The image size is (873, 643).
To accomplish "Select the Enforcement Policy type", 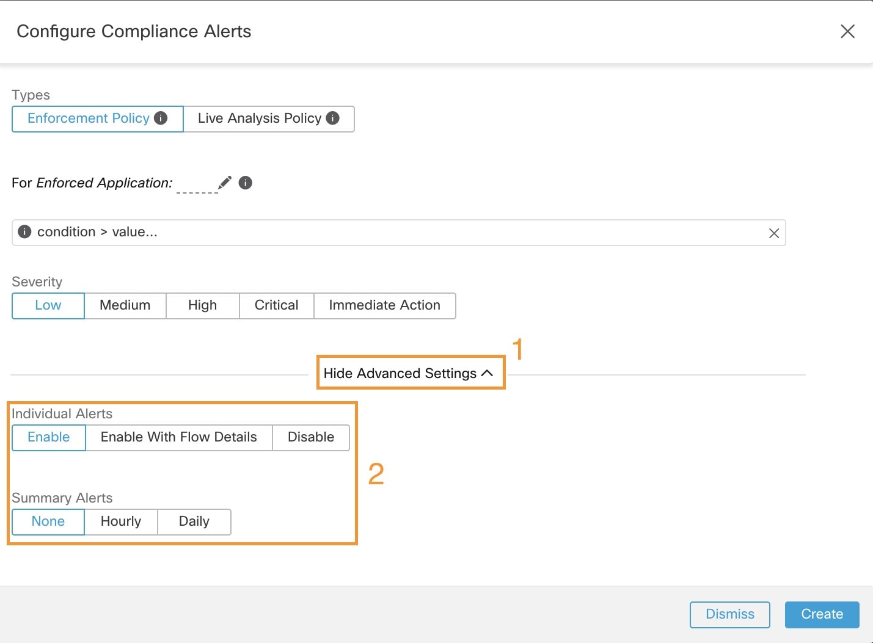I will (89, 118).
